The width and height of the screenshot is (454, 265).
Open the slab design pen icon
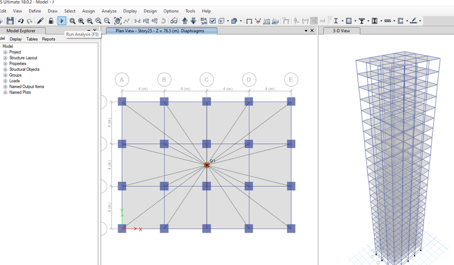pos(414,20)
